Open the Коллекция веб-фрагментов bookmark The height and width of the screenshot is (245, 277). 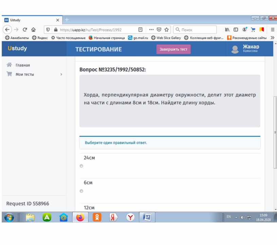(x=204, y=38)
